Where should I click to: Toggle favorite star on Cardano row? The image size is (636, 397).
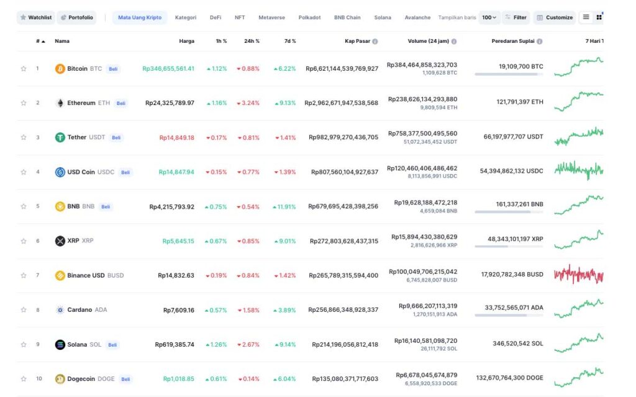(x=24, y=310)
